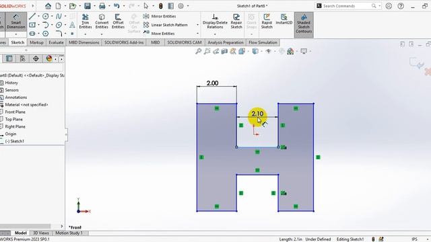Open the Options gear icon
Image resolution: width=431 pixels, height=242 pixels.
(181, 6)
